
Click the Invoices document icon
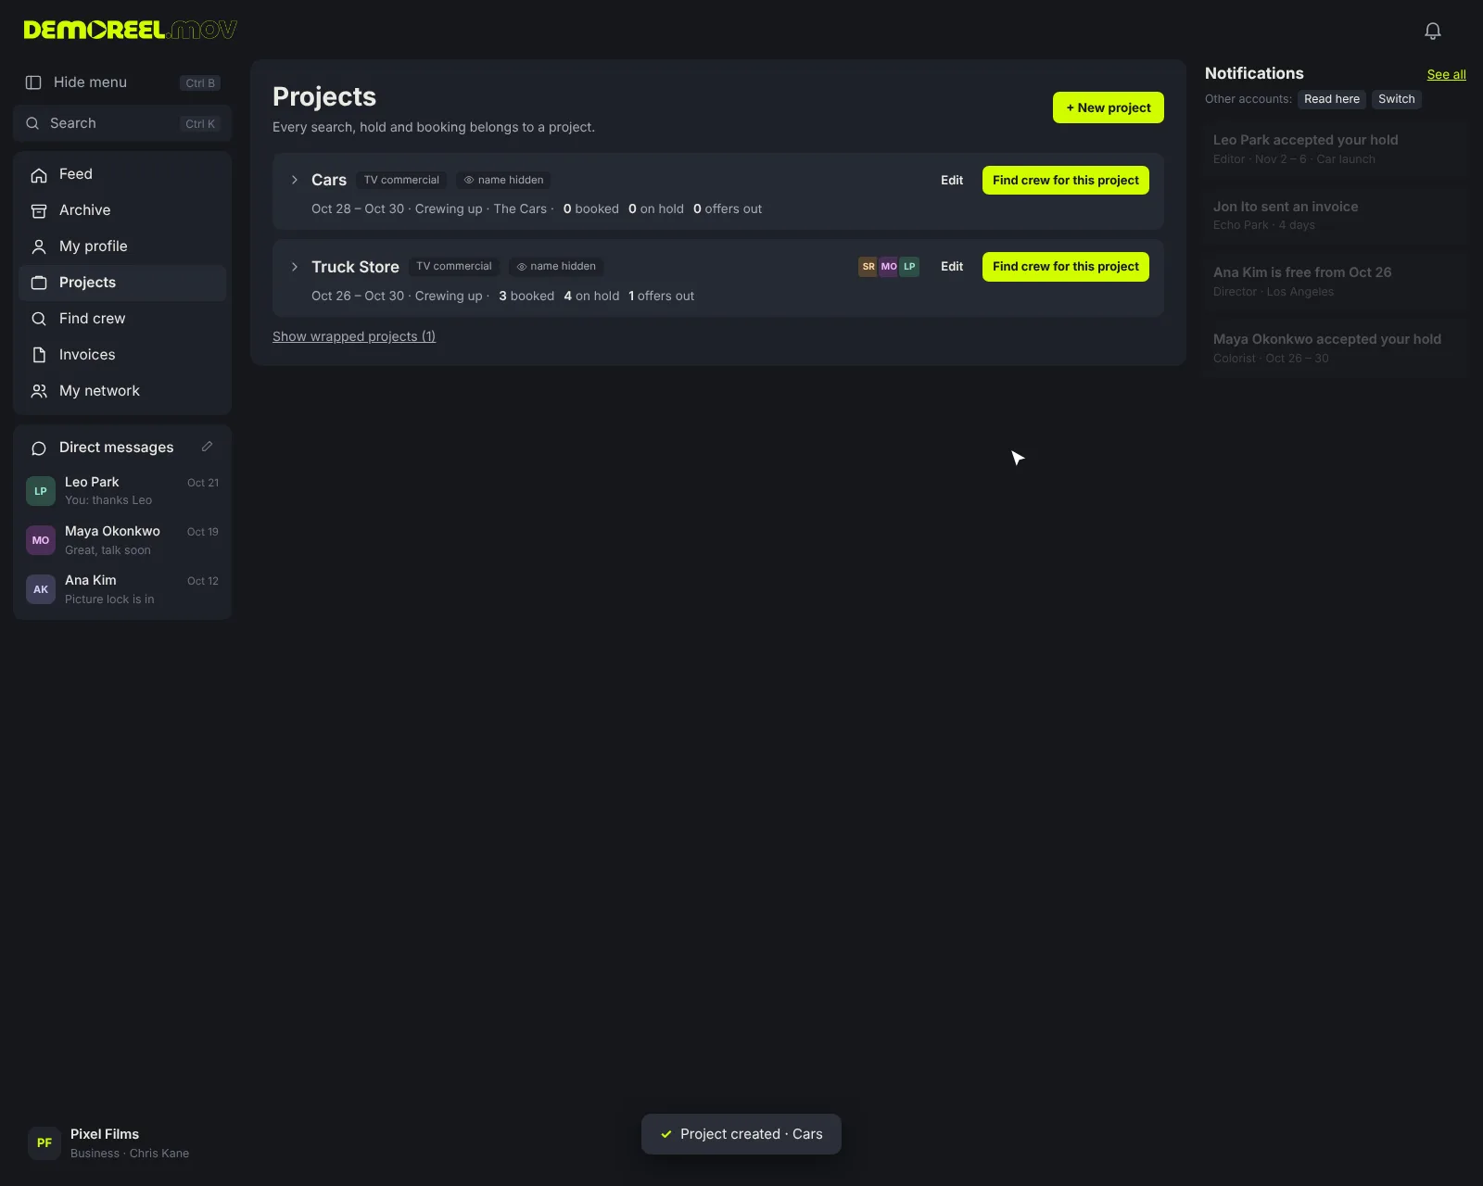click(39, 355)
